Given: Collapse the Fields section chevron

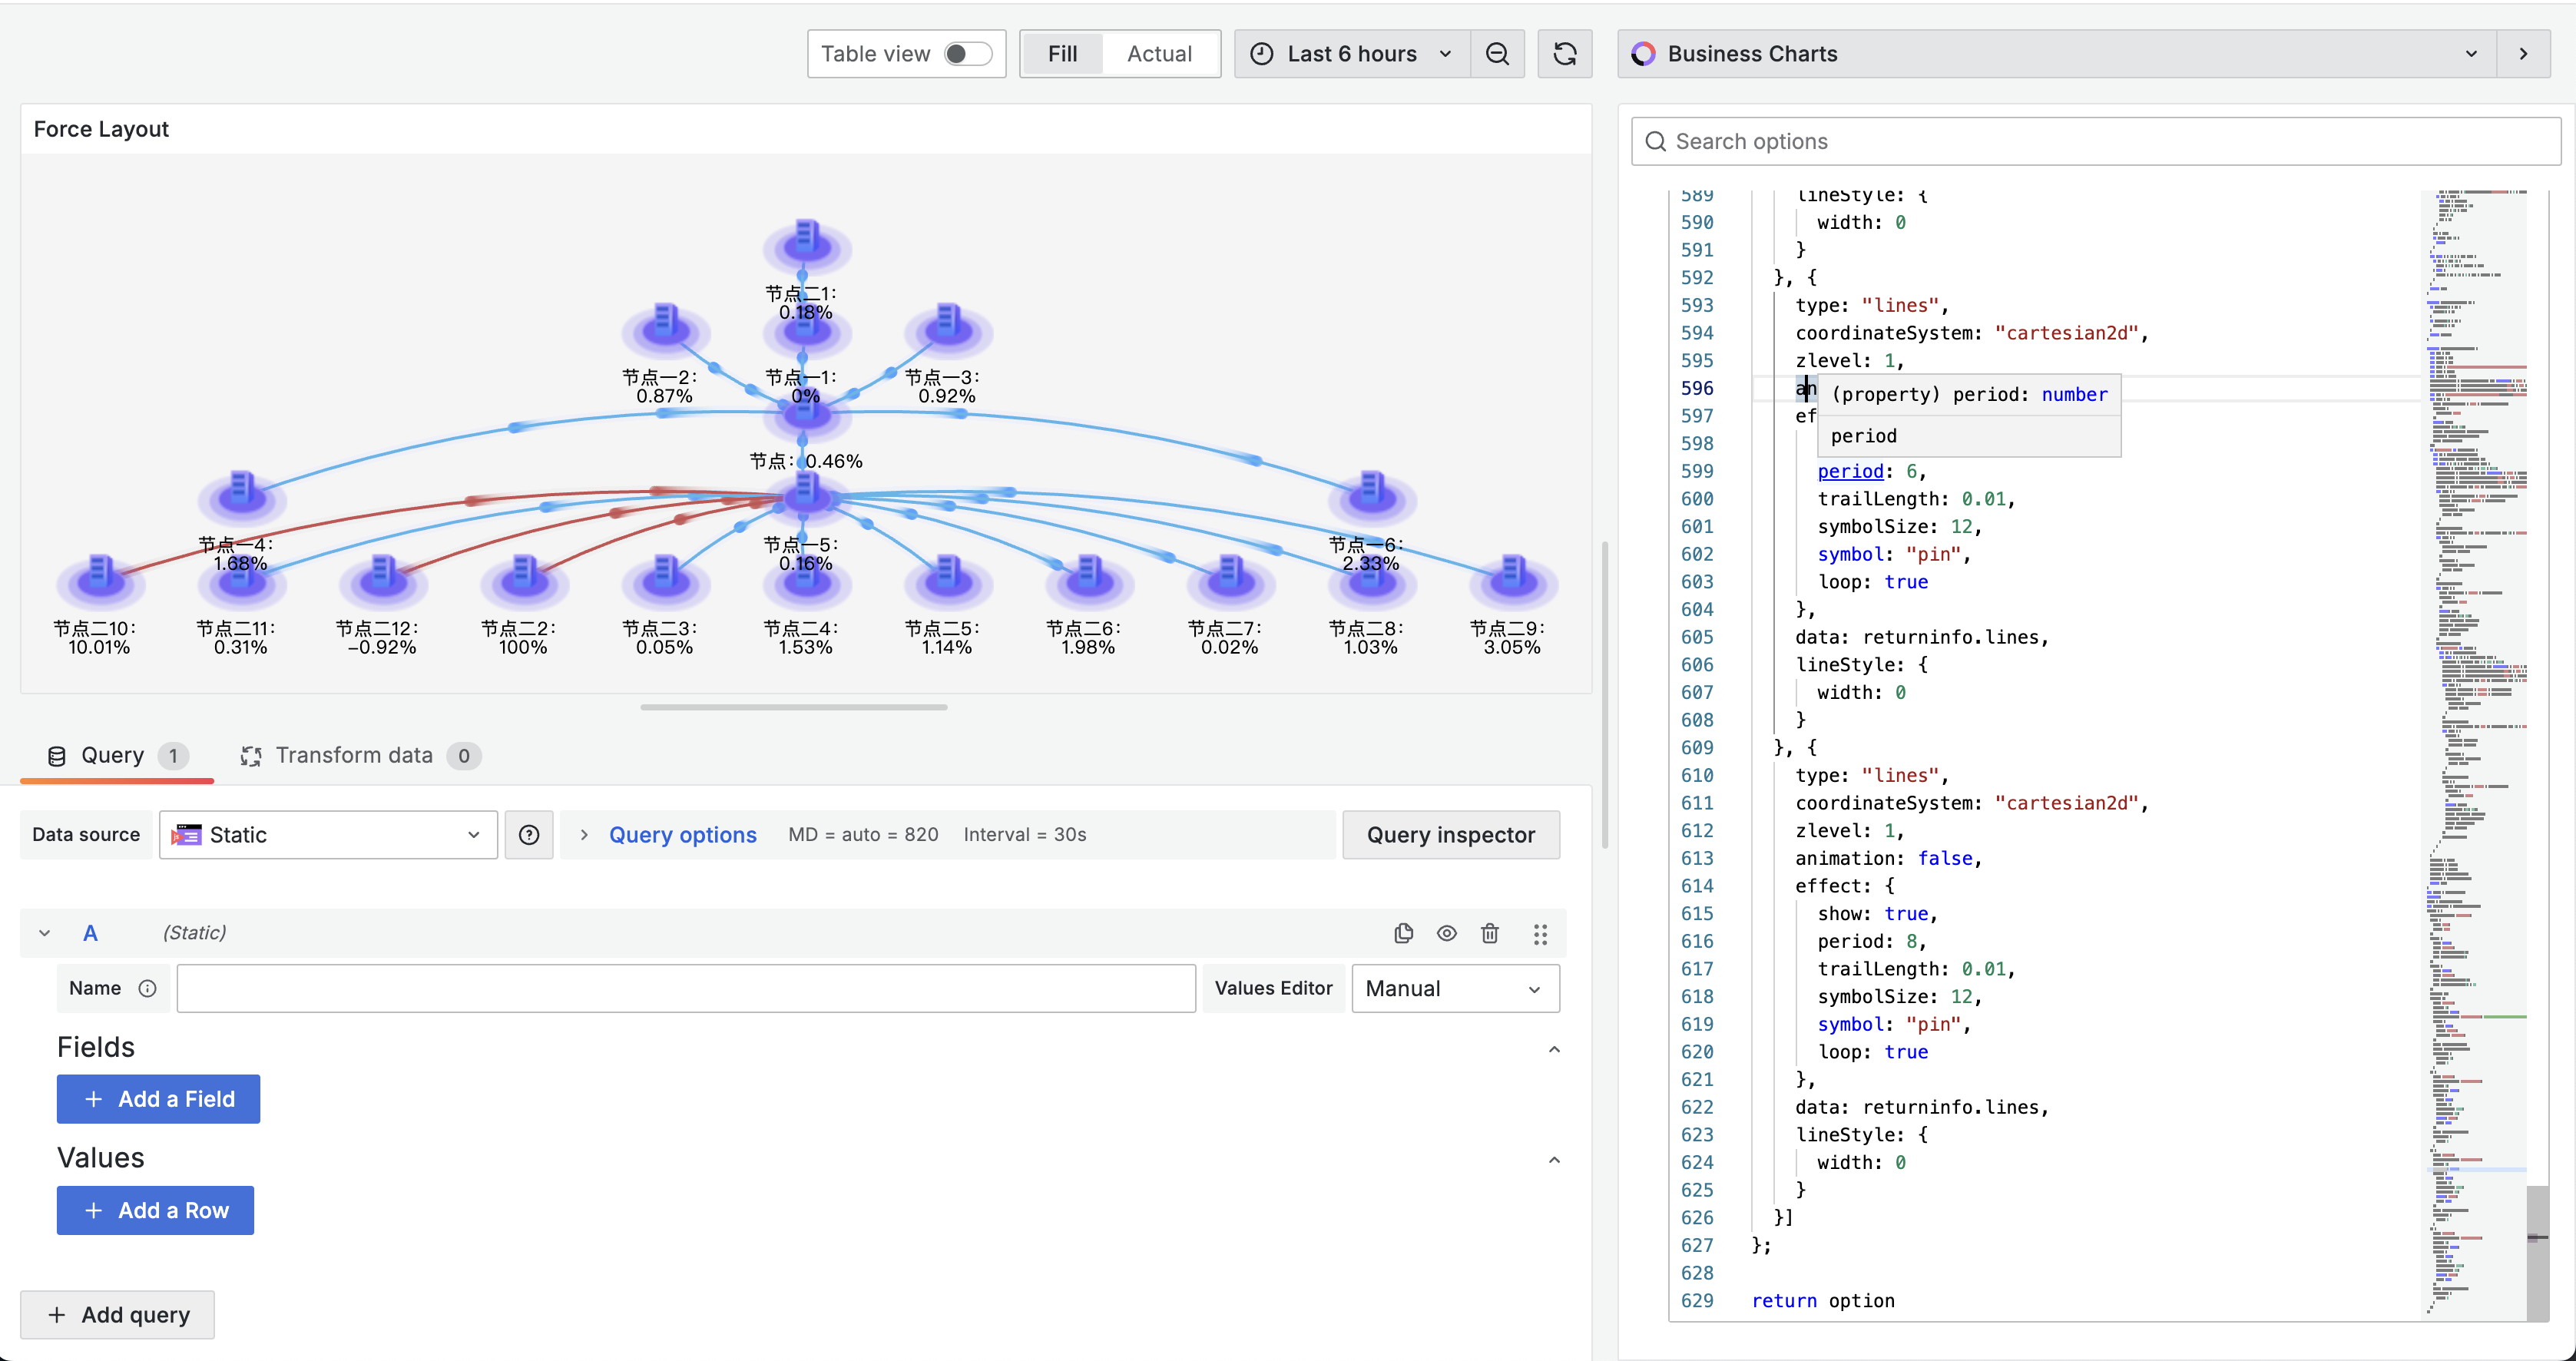Looking at the screenshot, I should [x=1554, y=1049].
